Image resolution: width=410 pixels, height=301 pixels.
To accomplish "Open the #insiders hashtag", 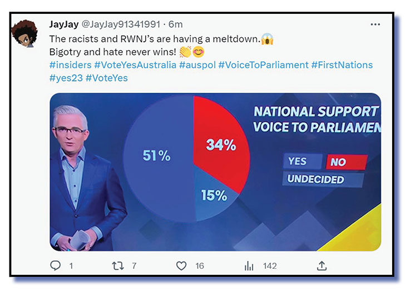I will (x=70, y=65).
